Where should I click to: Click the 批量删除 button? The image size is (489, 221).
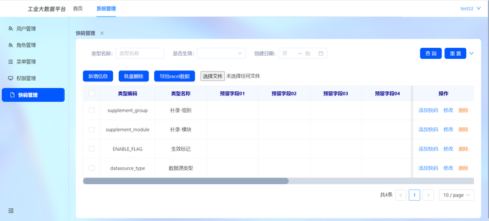(x=134, y=76)
